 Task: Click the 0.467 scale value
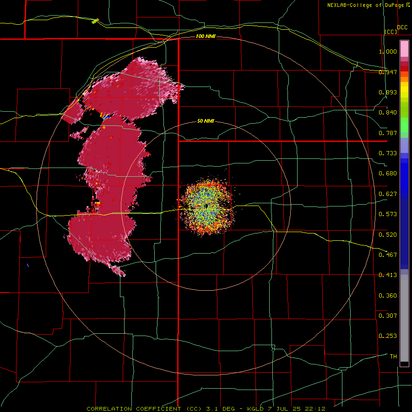pos(388,255)
